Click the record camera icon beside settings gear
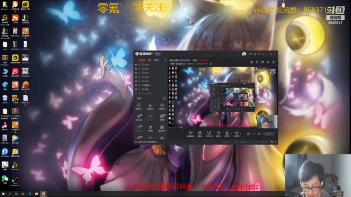The height and width of the screenshot is (197, 351). [248, 134]
